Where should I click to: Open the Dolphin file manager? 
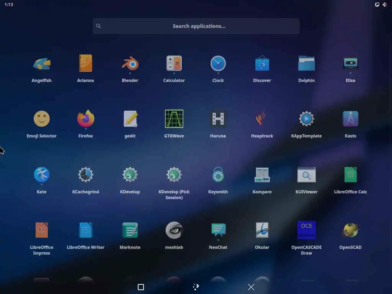(307, 63)
